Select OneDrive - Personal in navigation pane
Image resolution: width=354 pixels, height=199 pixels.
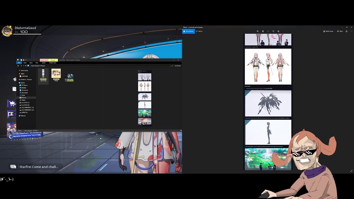pos(25,80)
